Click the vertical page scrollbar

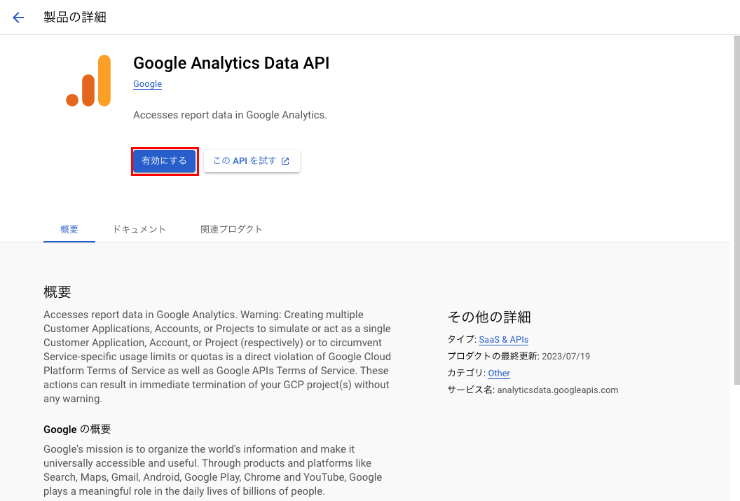735,210
